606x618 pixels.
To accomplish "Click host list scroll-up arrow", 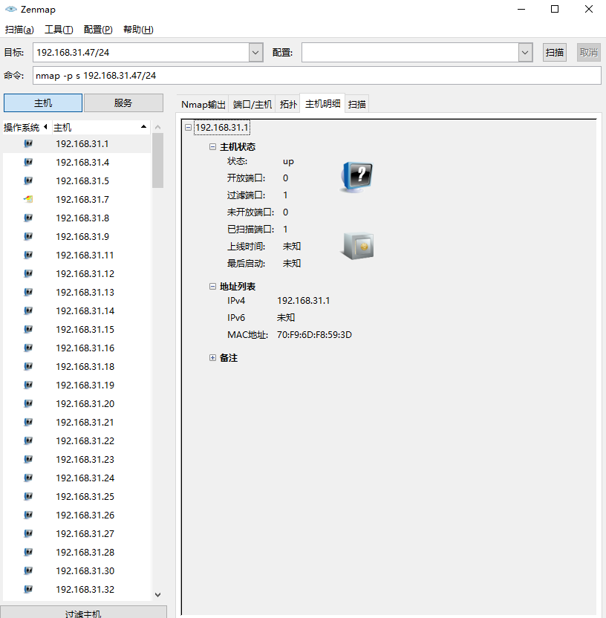I will click(157, 127).
